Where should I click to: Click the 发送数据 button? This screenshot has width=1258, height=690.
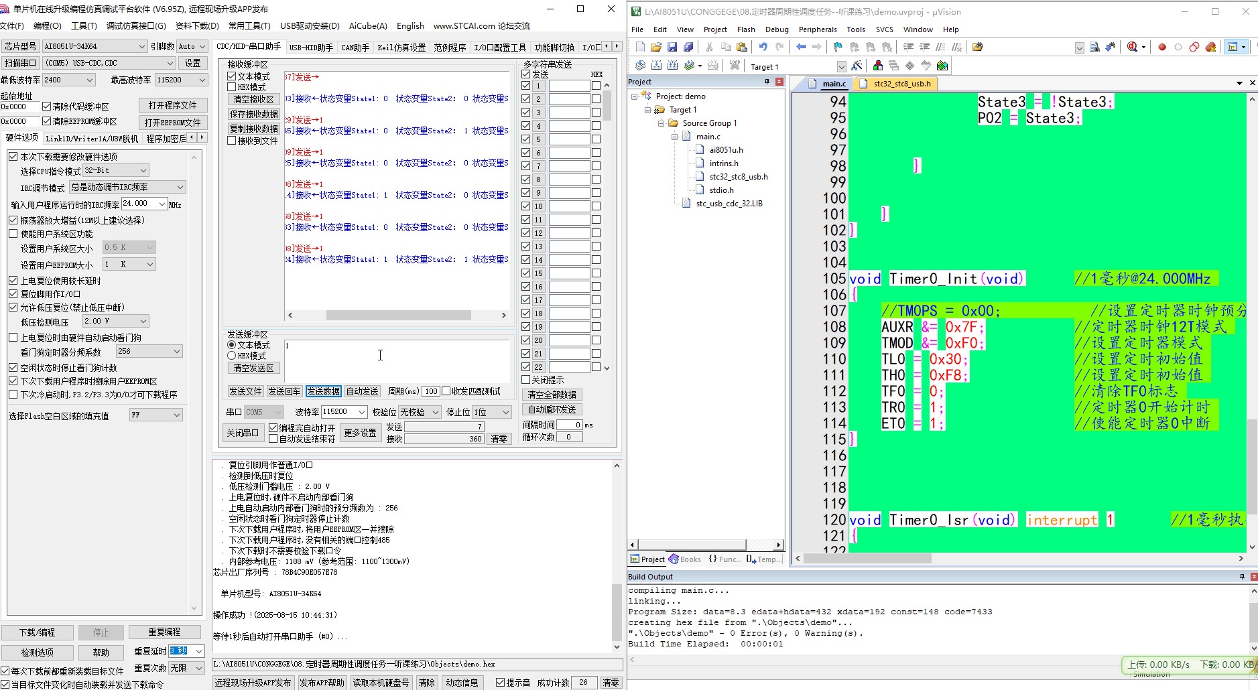coord(323,391)
